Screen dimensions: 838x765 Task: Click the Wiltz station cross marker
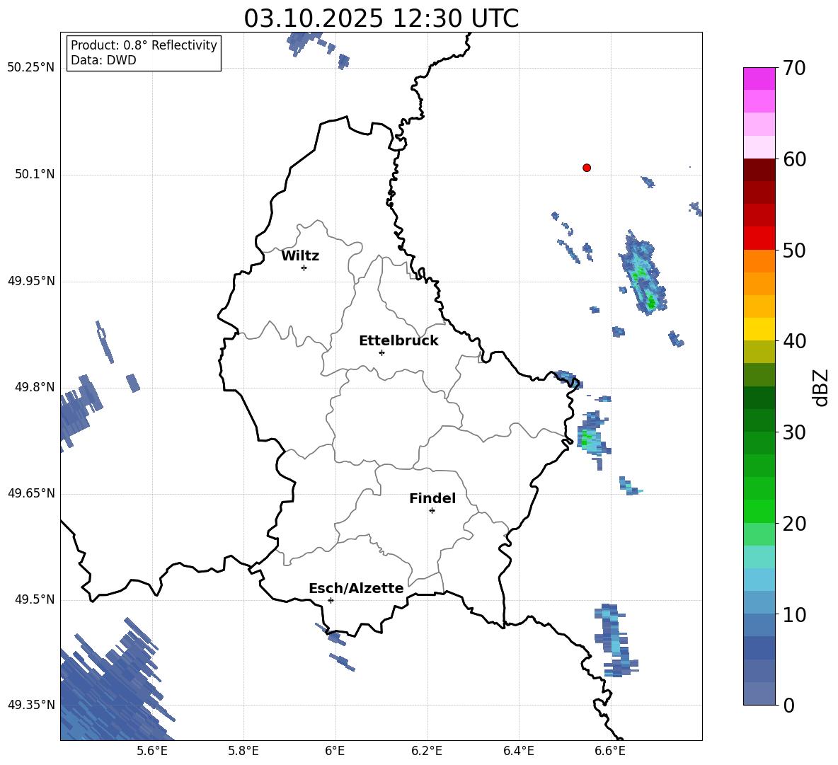point(304,268)
